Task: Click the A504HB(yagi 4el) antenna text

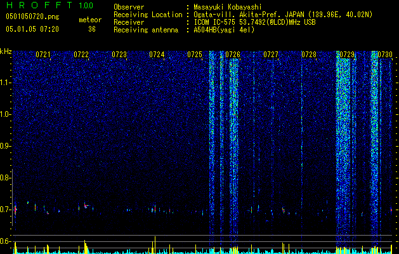Action: (x=224, y=30)
